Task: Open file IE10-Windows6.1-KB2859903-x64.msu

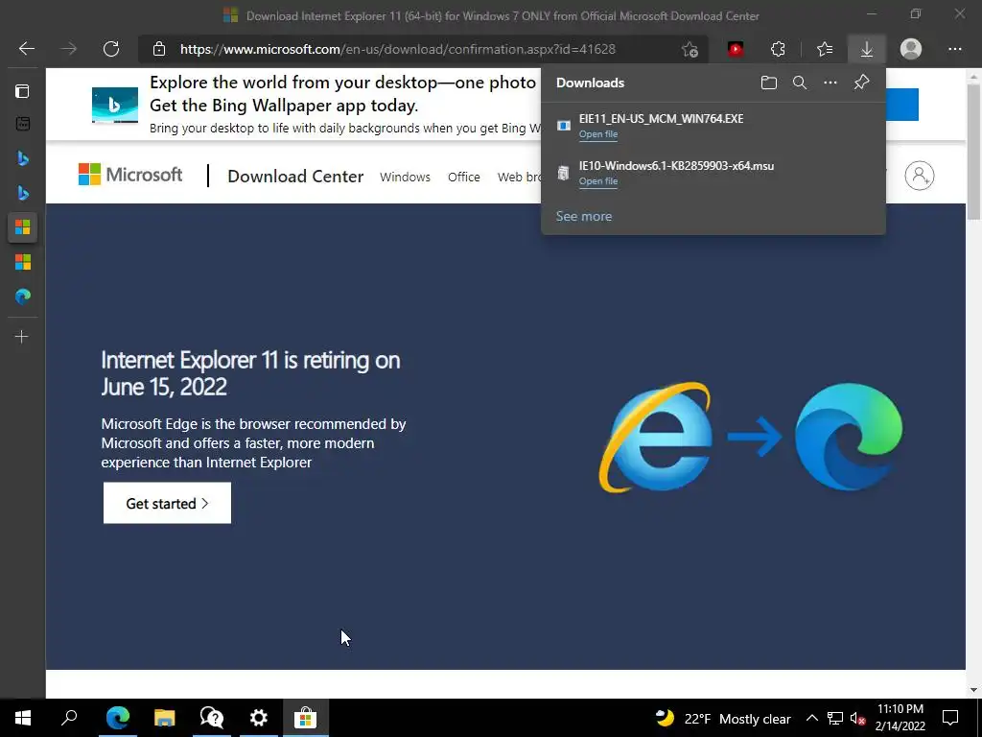Action: coord(598,181)
